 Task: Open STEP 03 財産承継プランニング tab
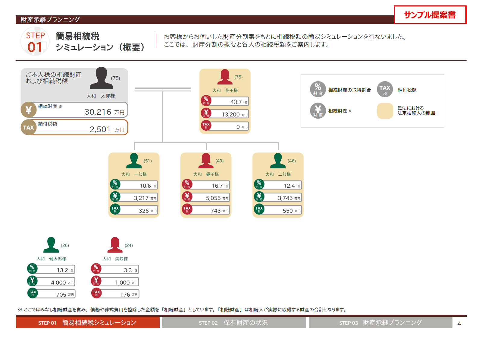coord(380,323)
